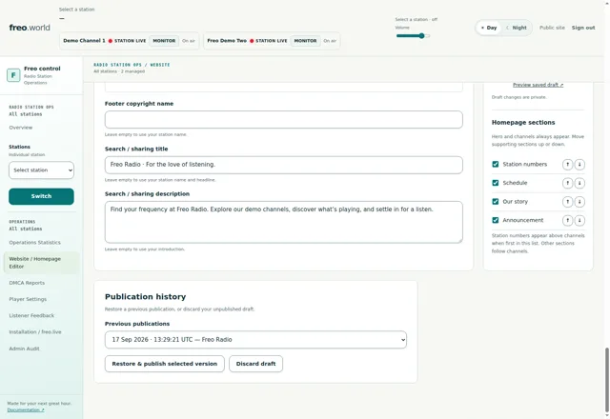This screenshot has height=419, width=610.
Task: Click the Switch station button
Action: (41, 196)
